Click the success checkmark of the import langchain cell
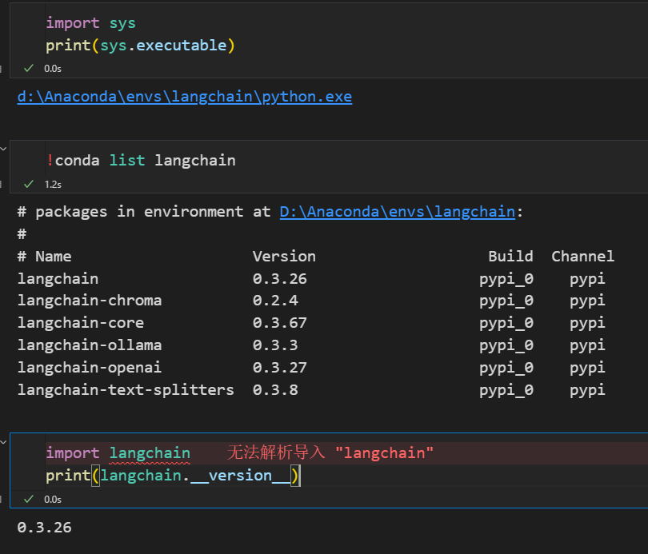Image resolution: width=648 pixels, height=554 pixels. click(x=29, y=499)
